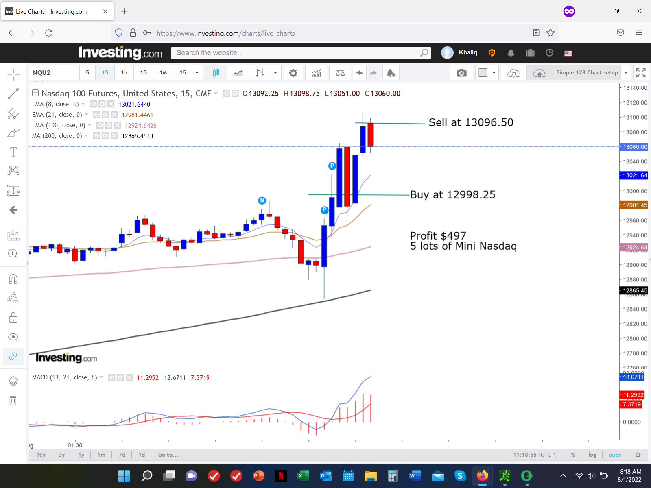Toggle percent scale mode

tap(573, 455)
